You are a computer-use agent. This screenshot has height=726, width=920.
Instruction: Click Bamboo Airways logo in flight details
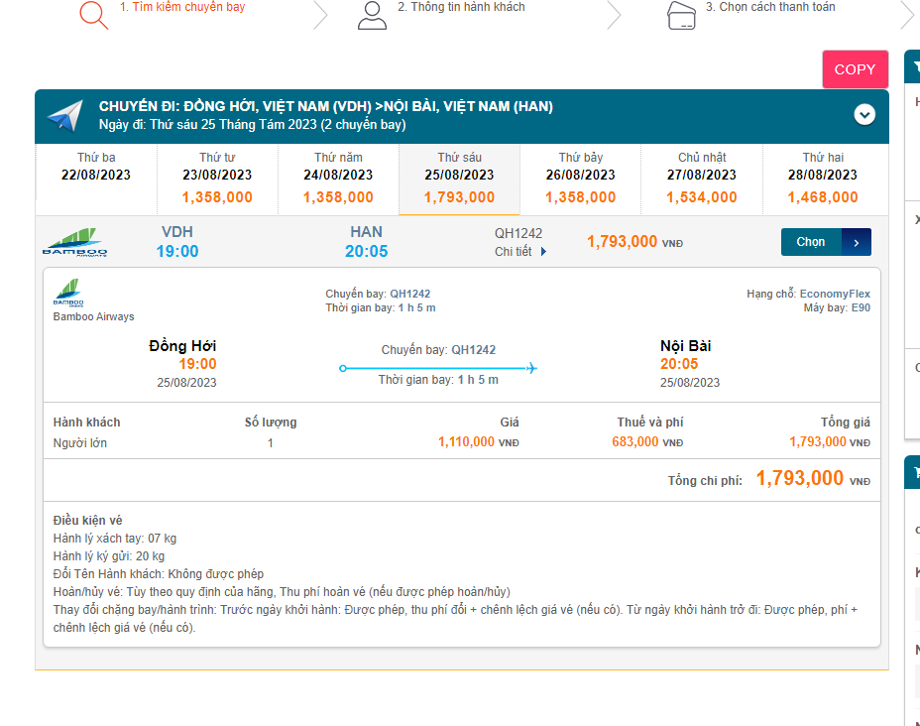click(68, 294)
